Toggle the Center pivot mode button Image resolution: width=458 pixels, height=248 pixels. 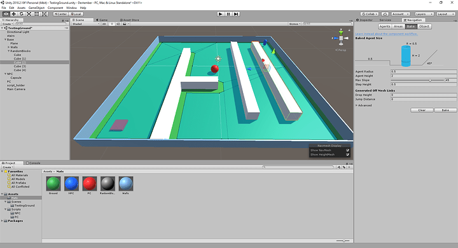click(61, 14)
